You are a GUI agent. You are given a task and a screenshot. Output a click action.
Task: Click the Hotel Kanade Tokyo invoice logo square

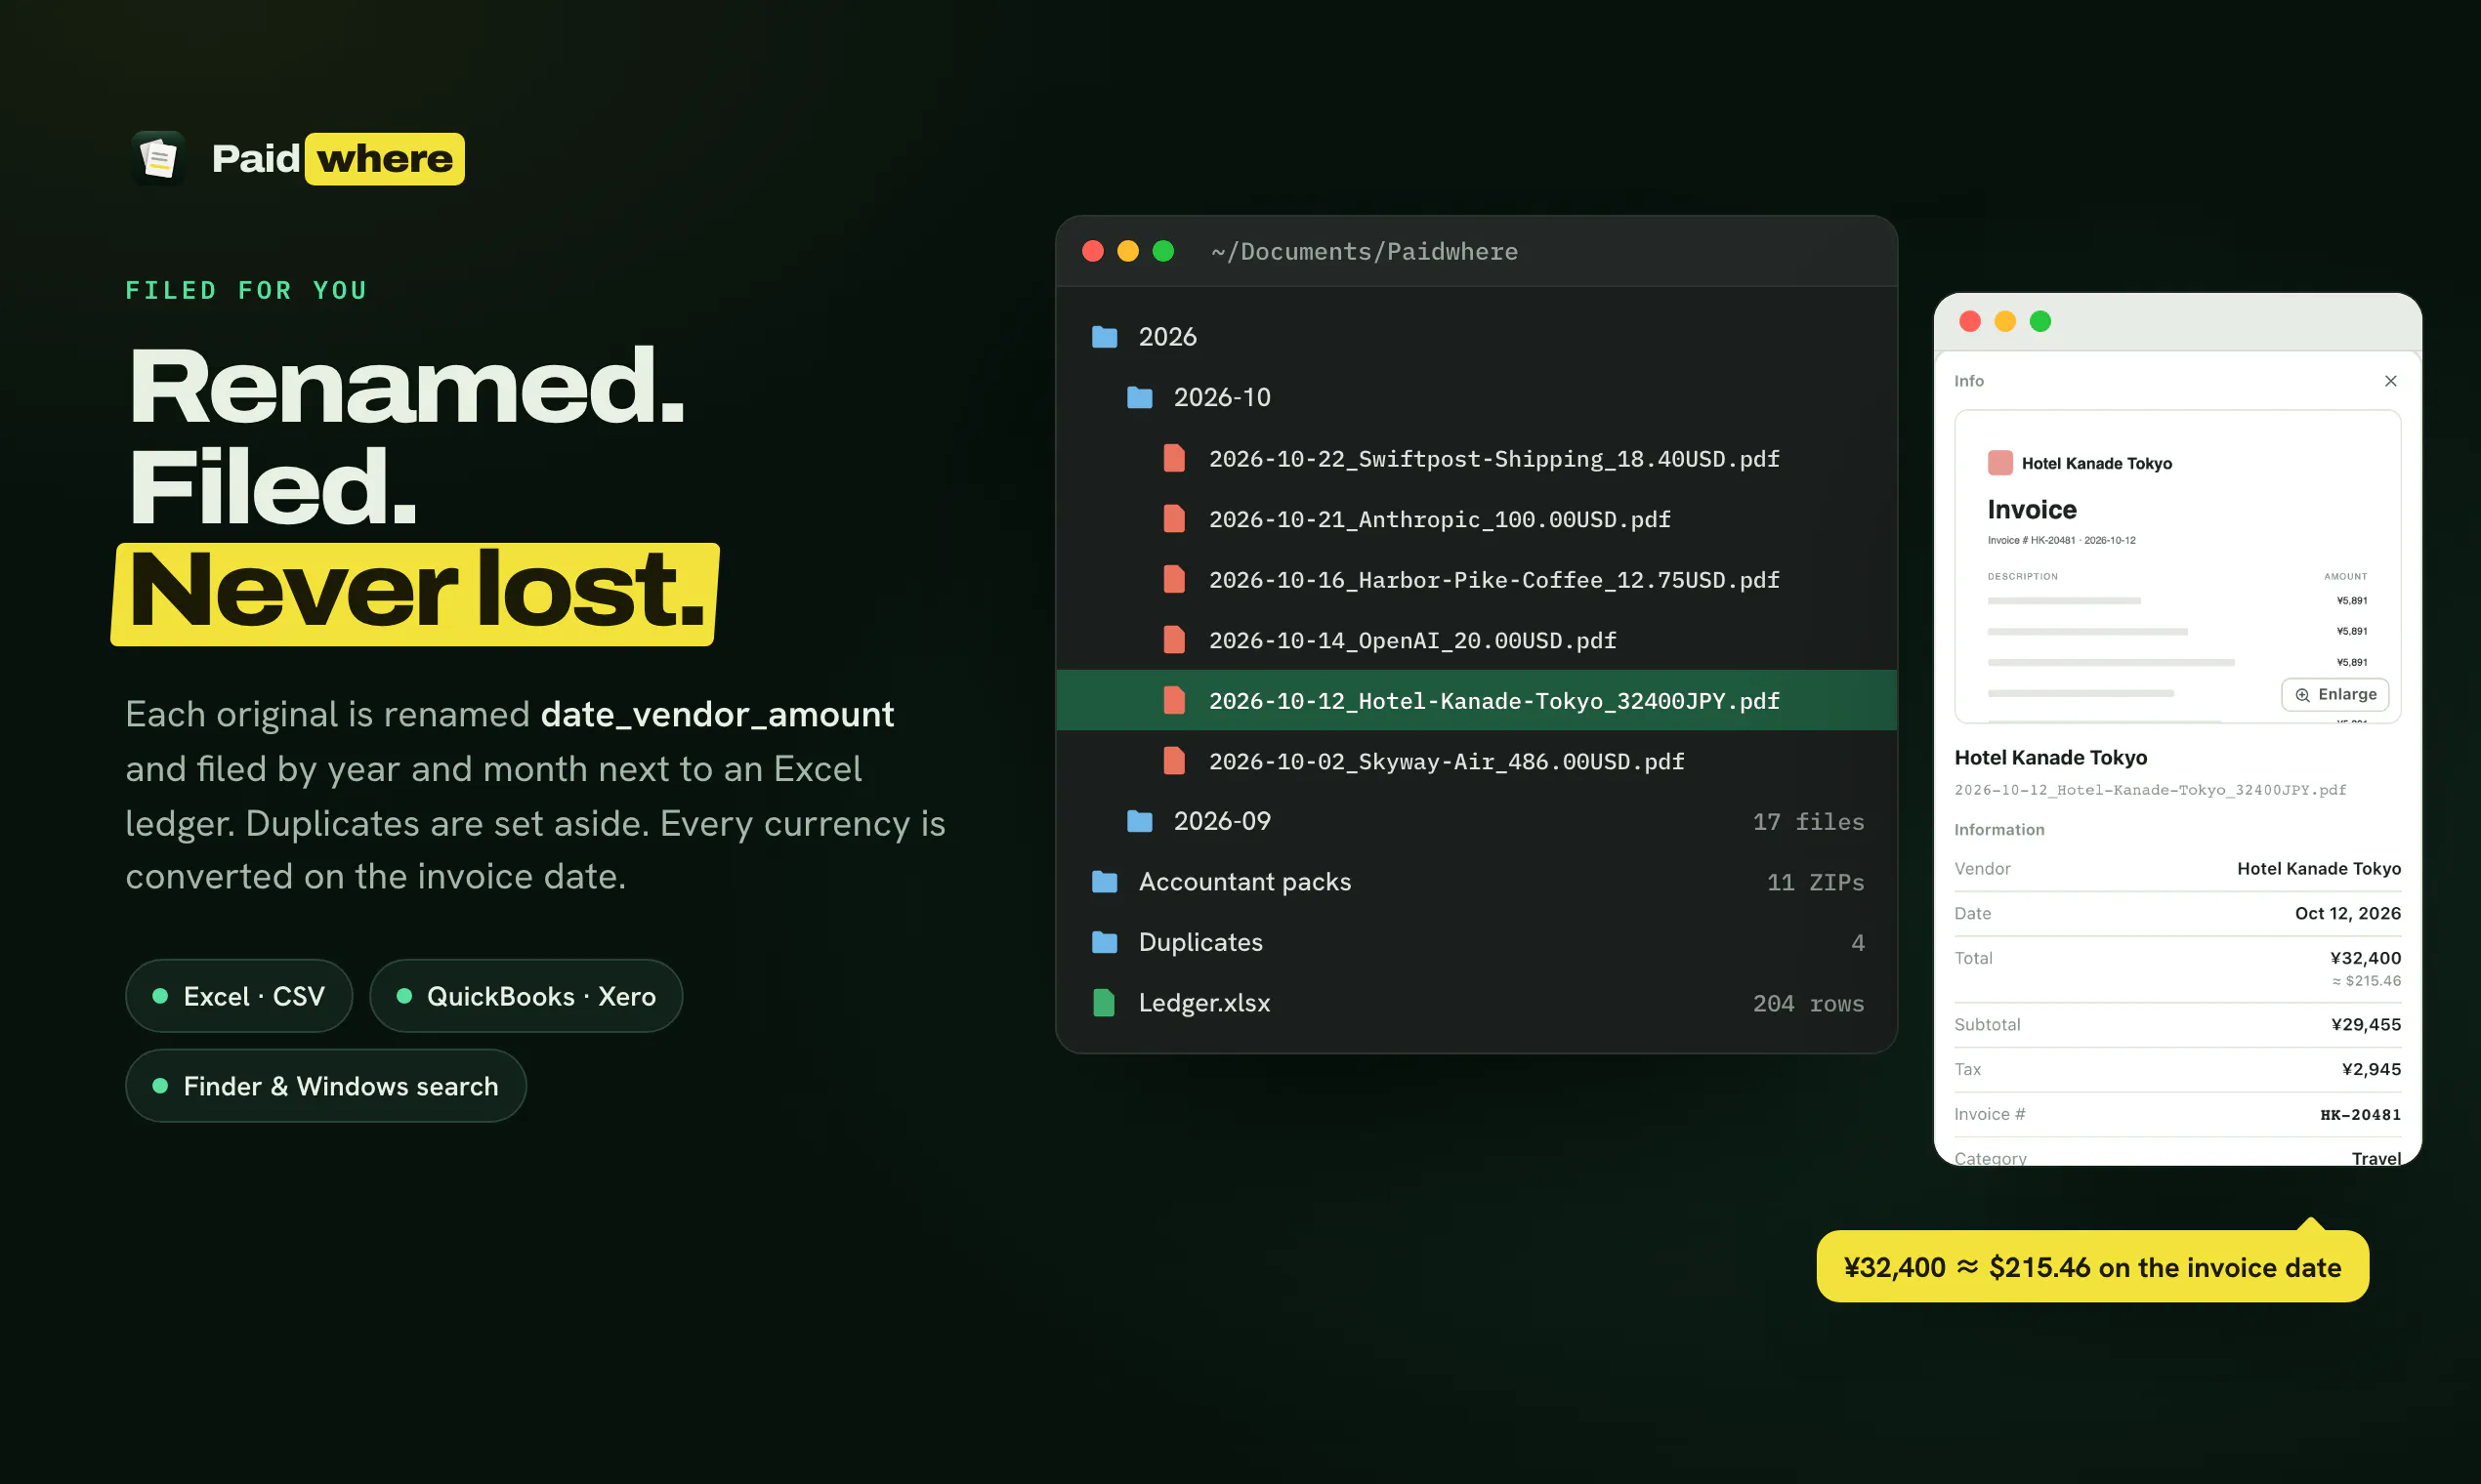pos(1999,463)
